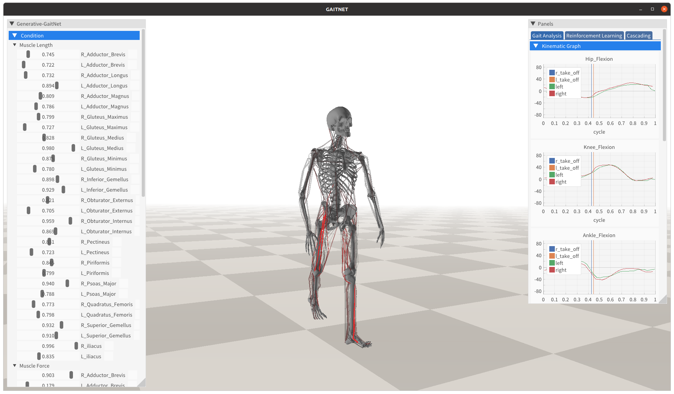Image resolution: width=674 pixels, height=394 pixels.
Task: Open the Cascading tab
Action: pos(639,35)
